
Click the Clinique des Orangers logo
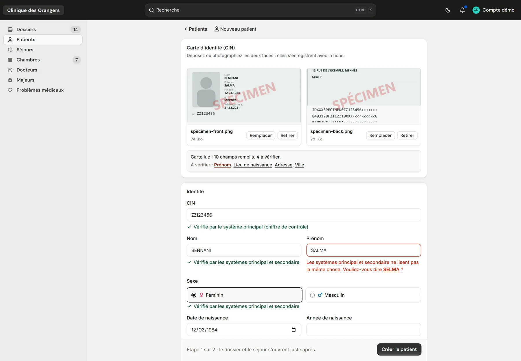pos(33,10)
